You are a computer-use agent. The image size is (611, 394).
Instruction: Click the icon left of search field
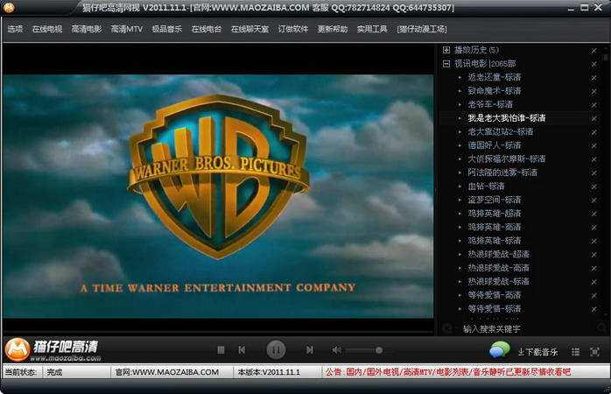(447, 328)
